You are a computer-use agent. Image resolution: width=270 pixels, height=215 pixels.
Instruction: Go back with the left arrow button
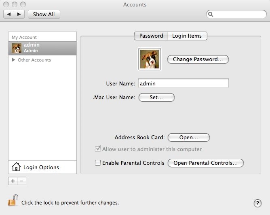click(9, 14)
